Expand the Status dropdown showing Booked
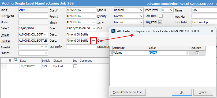217x98 pixels. pos(141,10)
